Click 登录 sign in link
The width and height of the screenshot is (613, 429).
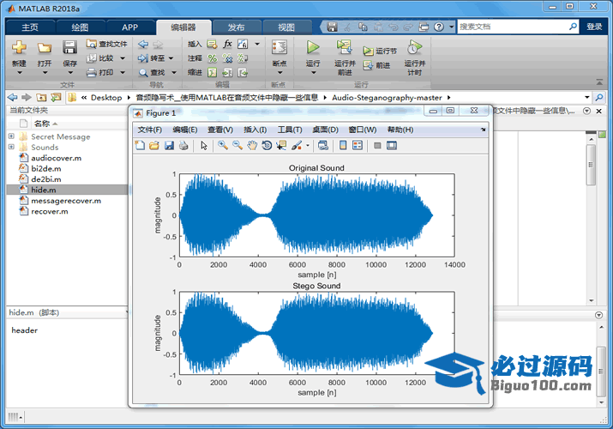(x=594, y=27)
